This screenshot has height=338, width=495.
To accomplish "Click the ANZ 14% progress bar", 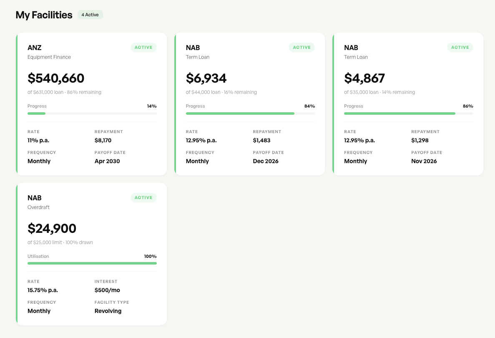I will click(92, 114).
